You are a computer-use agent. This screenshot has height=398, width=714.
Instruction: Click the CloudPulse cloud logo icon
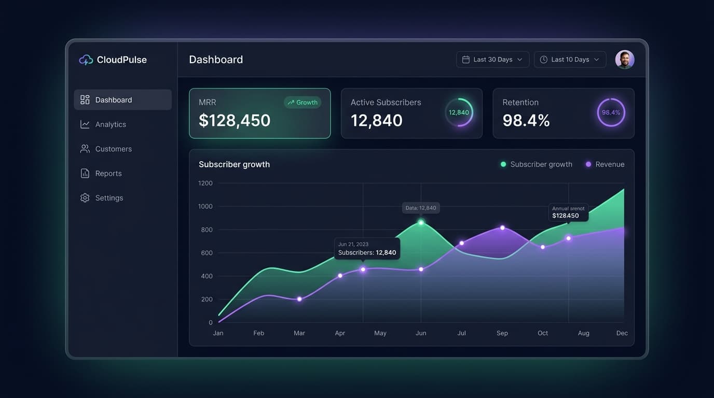pyautogui.click(x=86, y=60)
